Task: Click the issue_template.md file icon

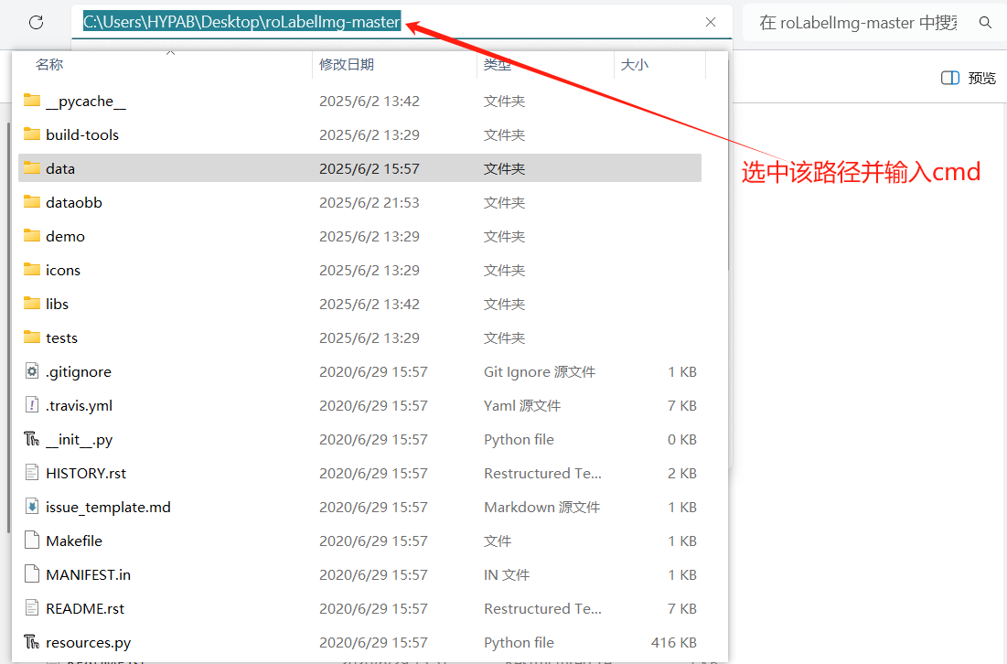Action: (31, 507)
